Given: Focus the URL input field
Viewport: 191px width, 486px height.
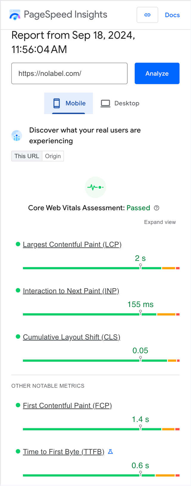Looking at the screenshot, I should coord(69,73).
